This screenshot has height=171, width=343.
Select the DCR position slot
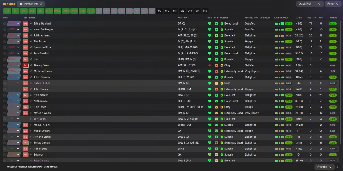pos(24,11)
